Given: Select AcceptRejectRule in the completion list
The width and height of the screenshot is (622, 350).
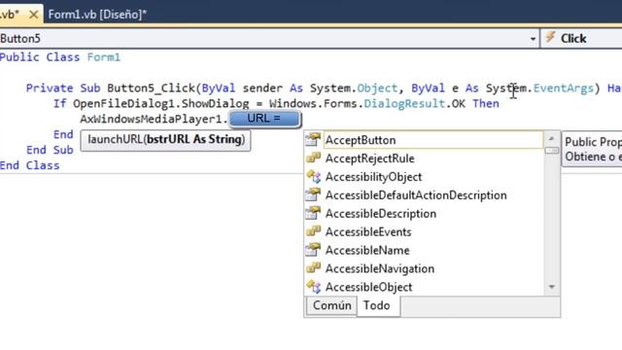Looking at the screenshot, I should coord(369,158).
